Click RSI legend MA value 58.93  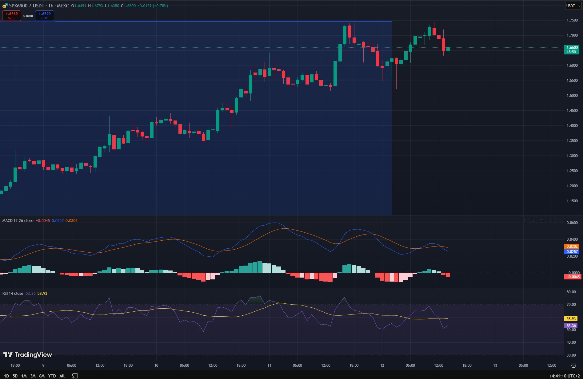42,293
